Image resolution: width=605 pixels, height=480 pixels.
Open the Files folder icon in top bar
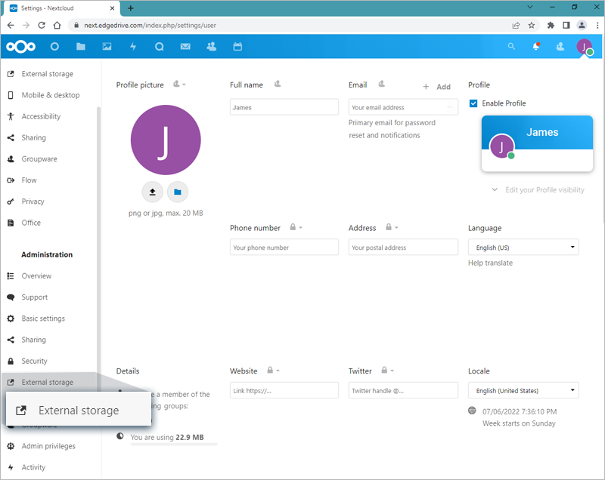(x=81, y=47)
